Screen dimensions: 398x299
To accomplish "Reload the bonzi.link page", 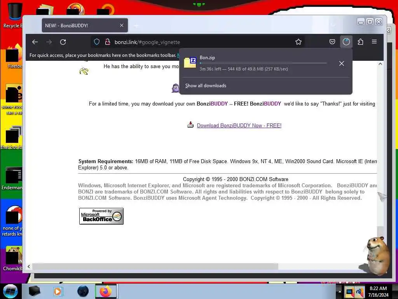I will click(63, 42).
